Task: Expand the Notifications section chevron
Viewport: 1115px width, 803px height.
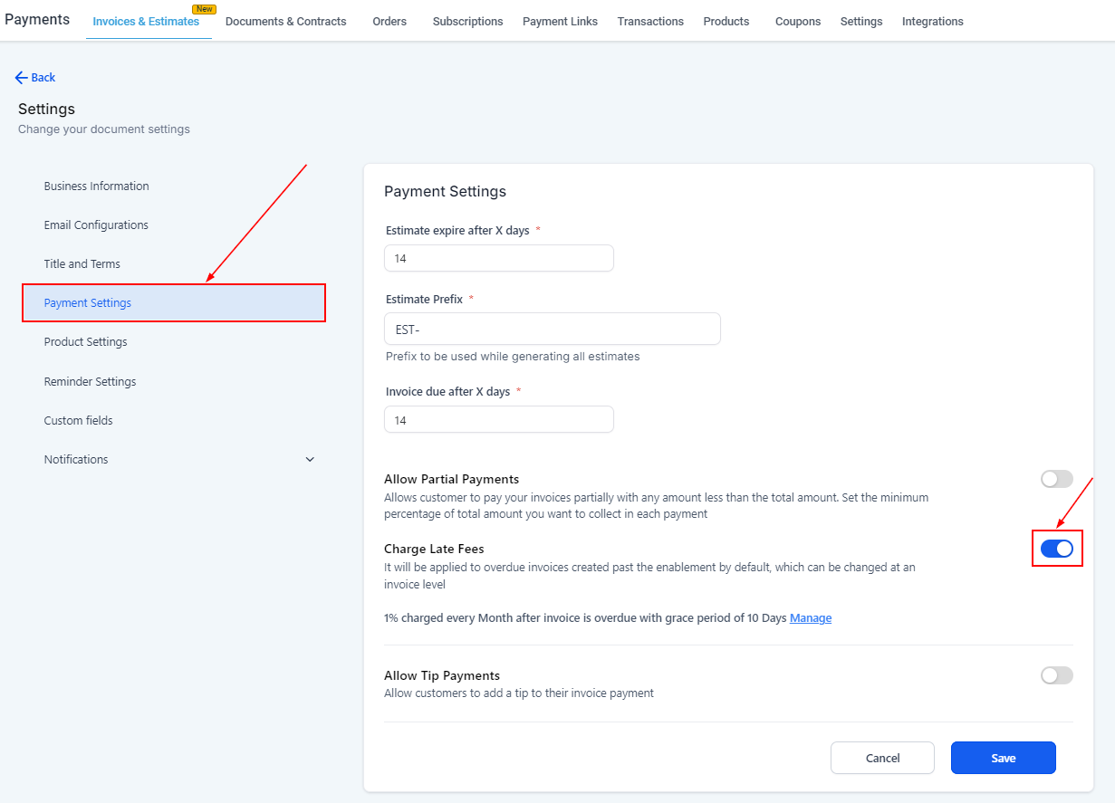Action: pos(310,460)
